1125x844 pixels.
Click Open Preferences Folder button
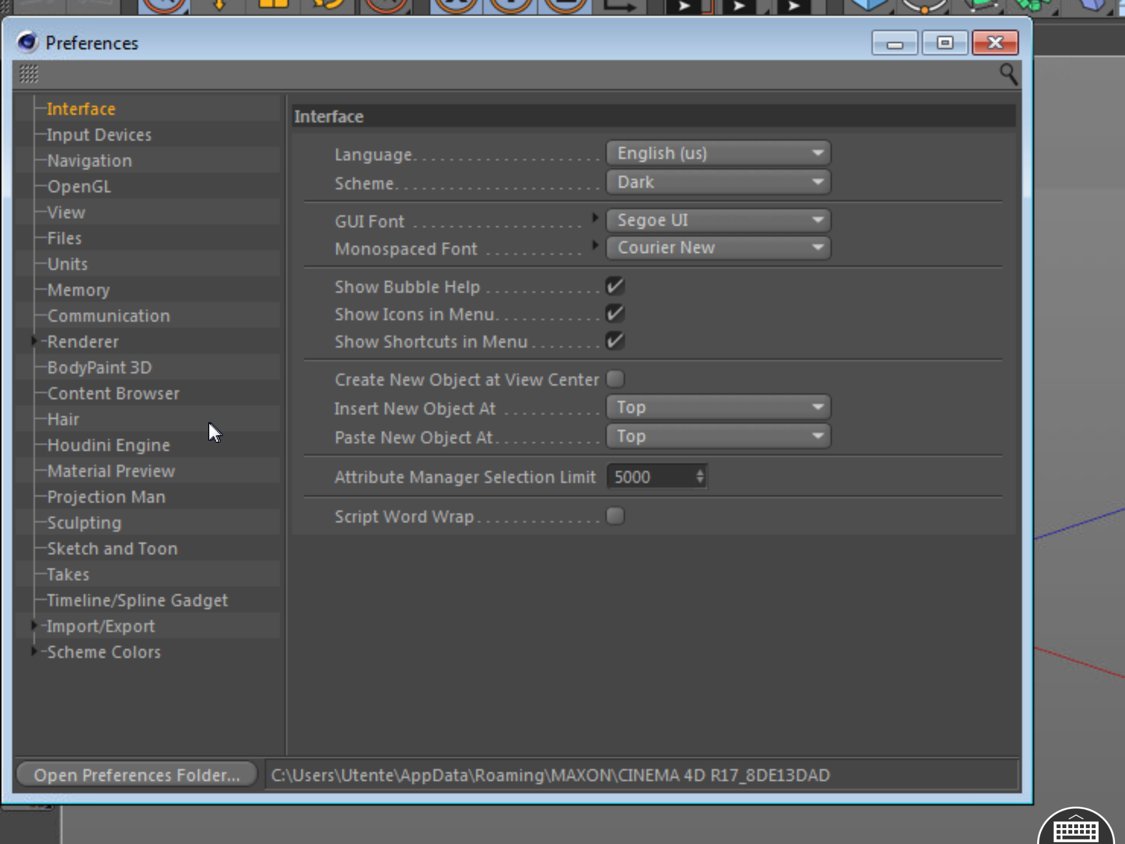[x=137, y=775]
